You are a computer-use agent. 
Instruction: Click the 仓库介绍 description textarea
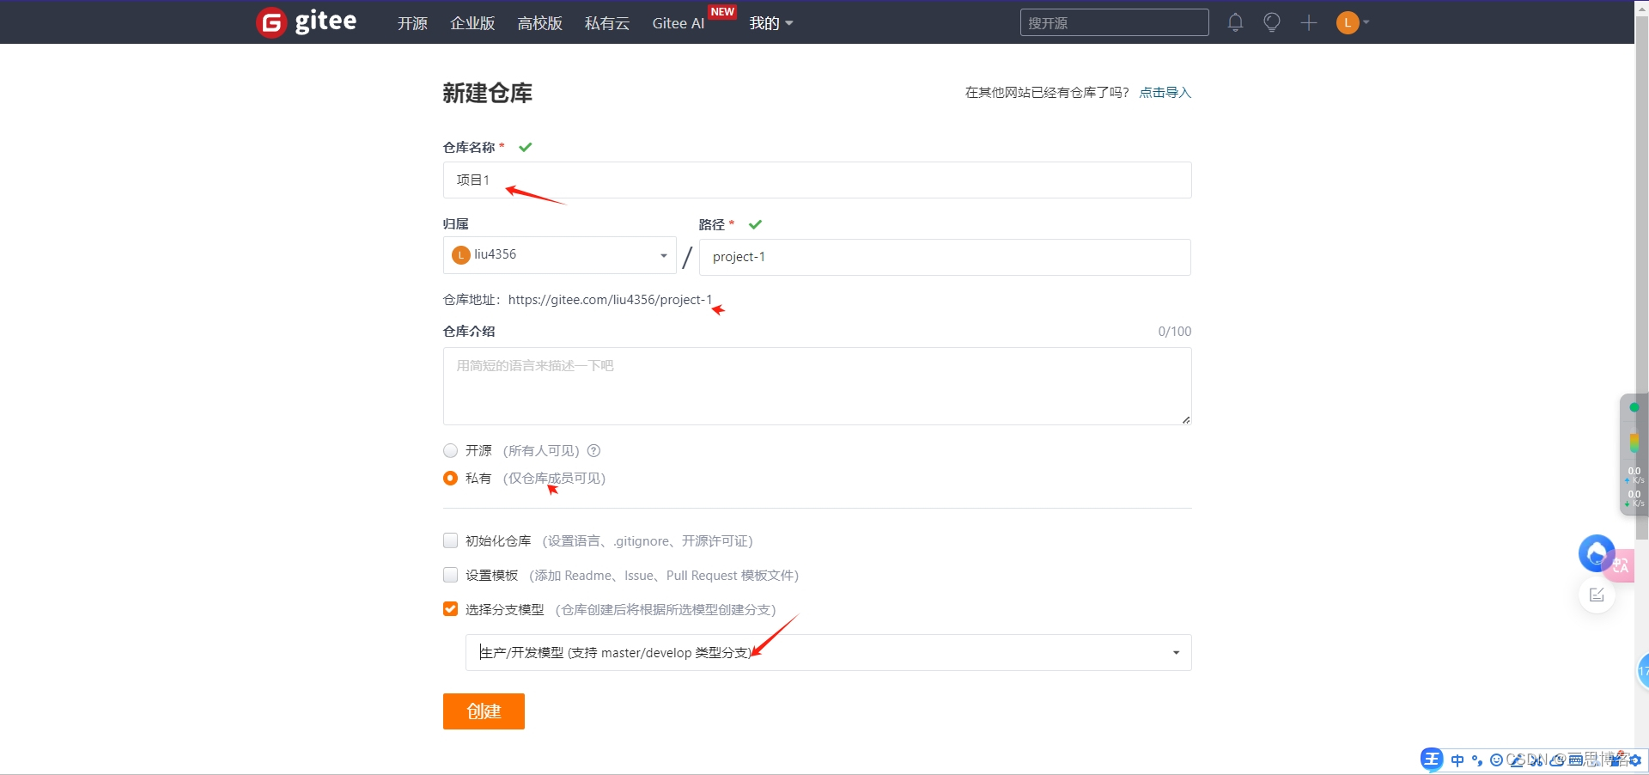[x=817, y=386]
